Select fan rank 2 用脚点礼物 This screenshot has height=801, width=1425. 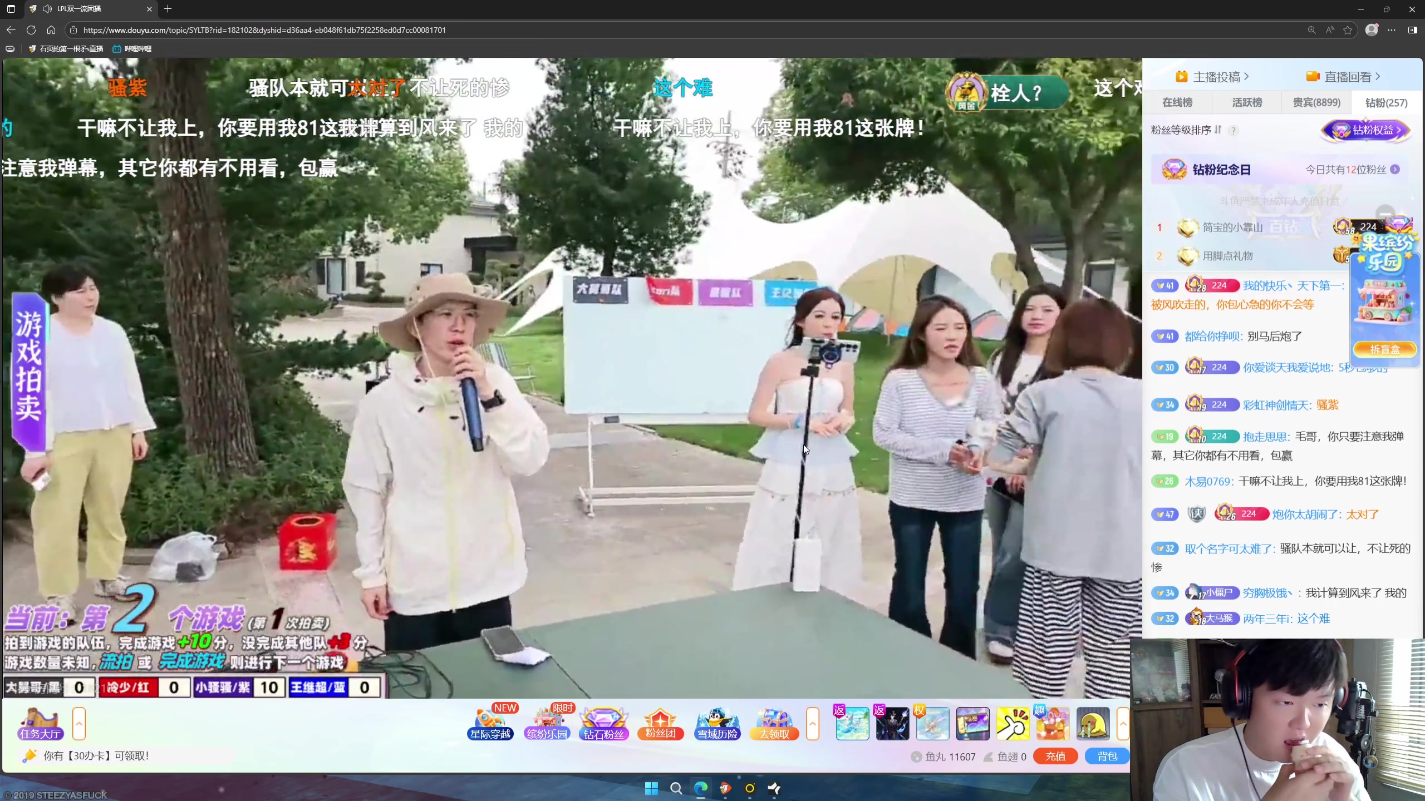click(1227, 256)
